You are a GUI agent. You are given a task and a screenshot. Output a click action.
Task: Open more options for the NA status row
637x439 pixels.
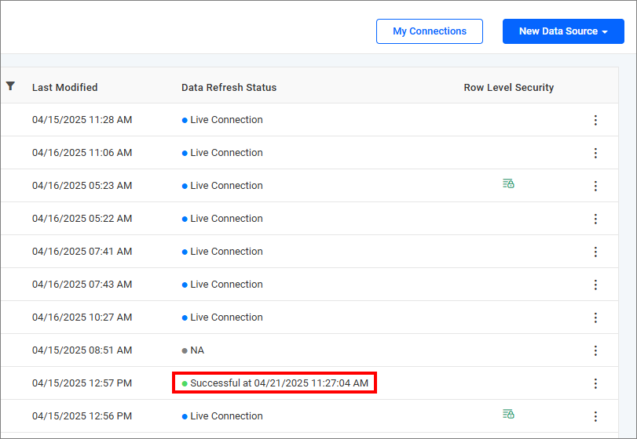pos(595,350)
